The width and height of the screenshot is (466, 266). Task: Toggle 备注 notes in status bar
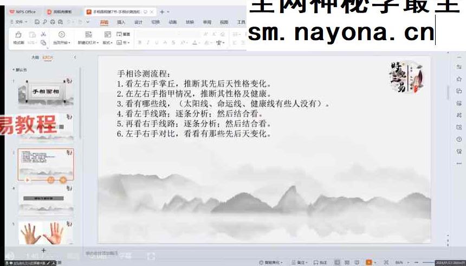tap(299, 262)
